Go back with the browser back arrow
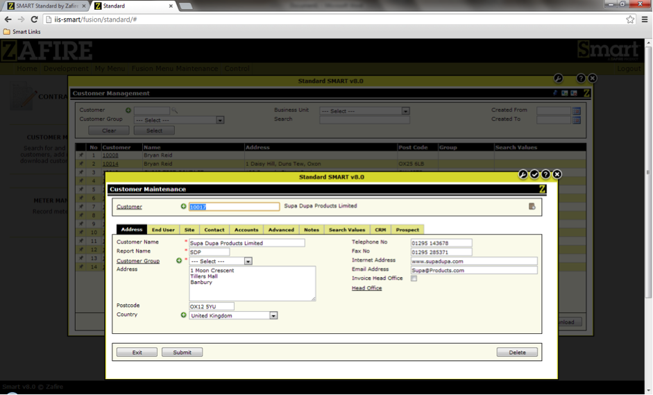Image resolution: width=653 pixels, height=395 pixels. 8,19
